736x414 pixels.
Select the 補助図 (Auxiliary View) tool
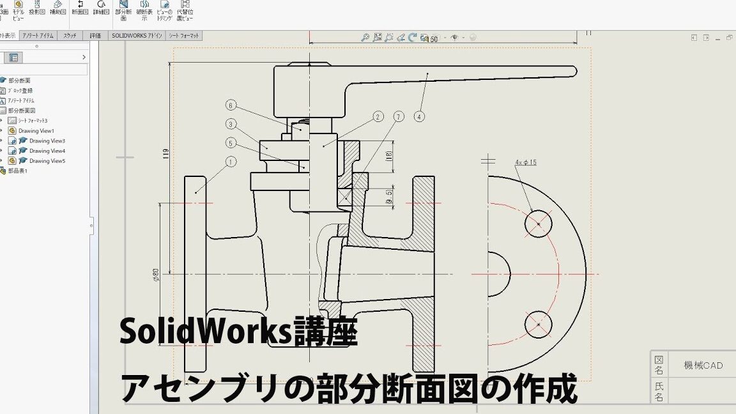(x=57, y=8)
